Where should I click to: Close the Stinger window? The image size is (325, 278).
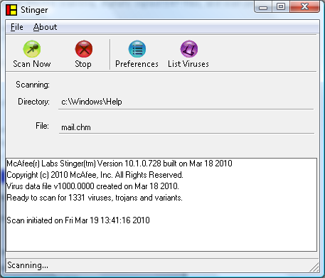coord(305,6)
